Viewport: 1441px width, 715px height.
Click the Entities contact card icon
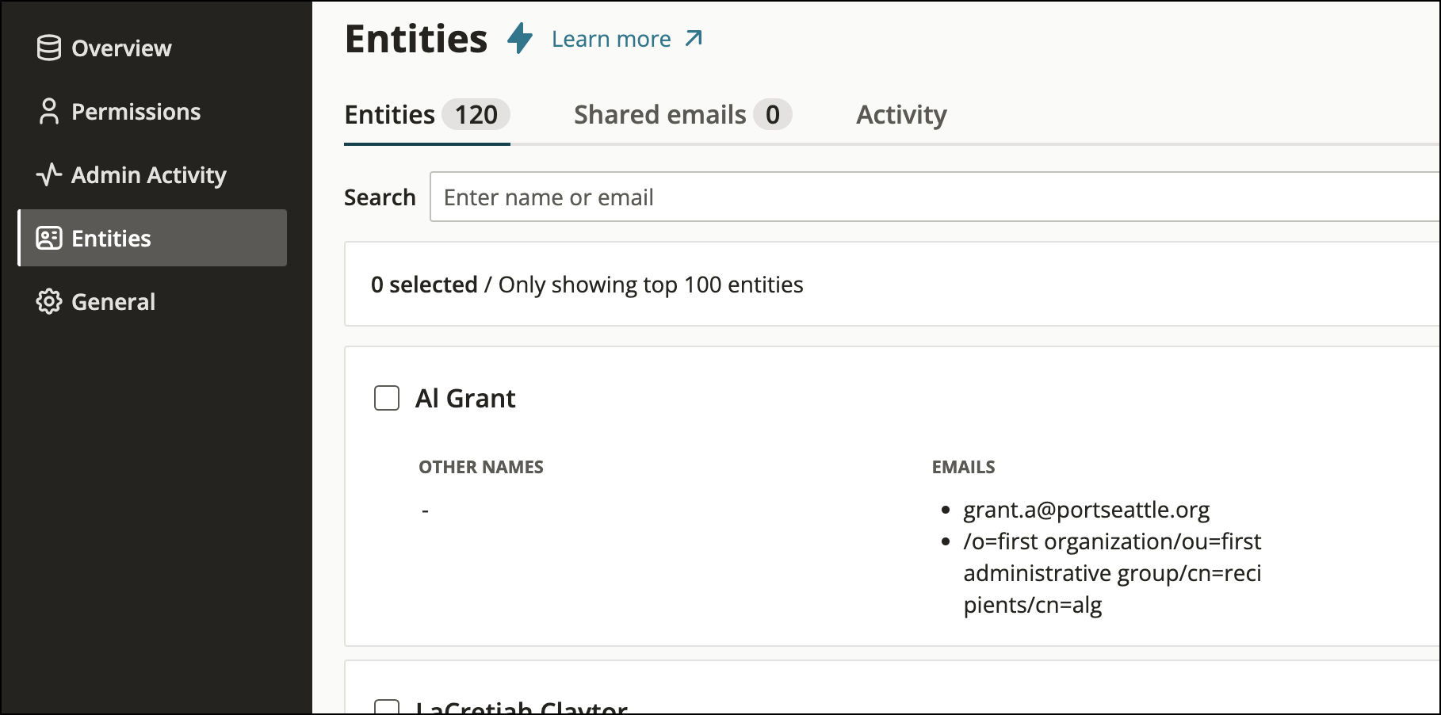[x=49, y=238]
